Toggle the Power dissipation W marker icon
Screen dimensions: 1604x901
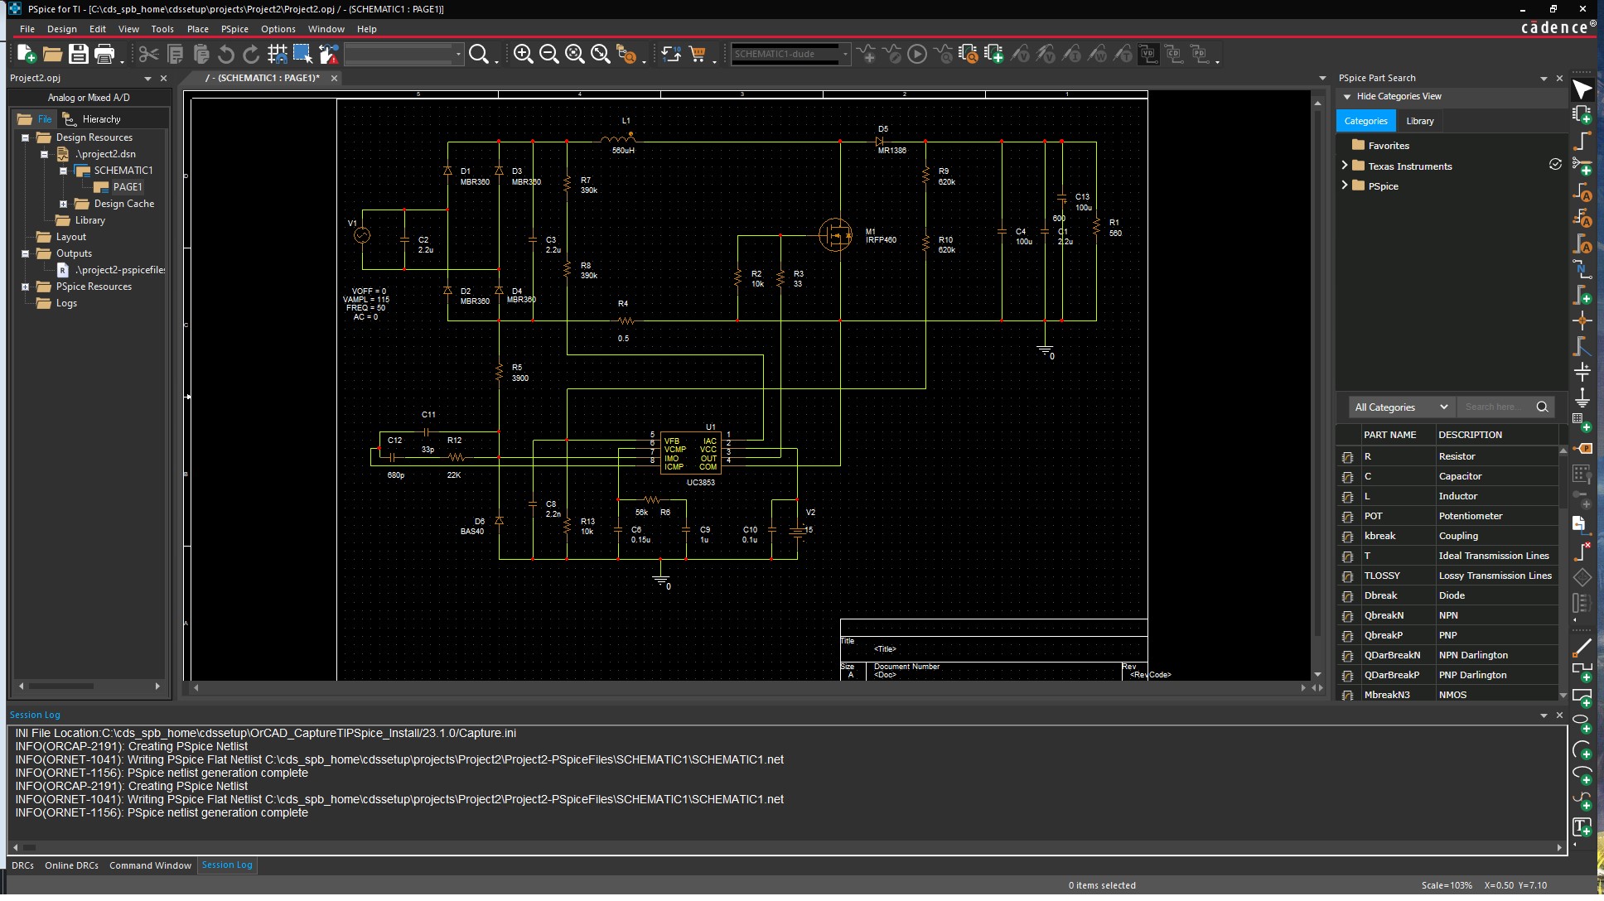point(1097,54)
